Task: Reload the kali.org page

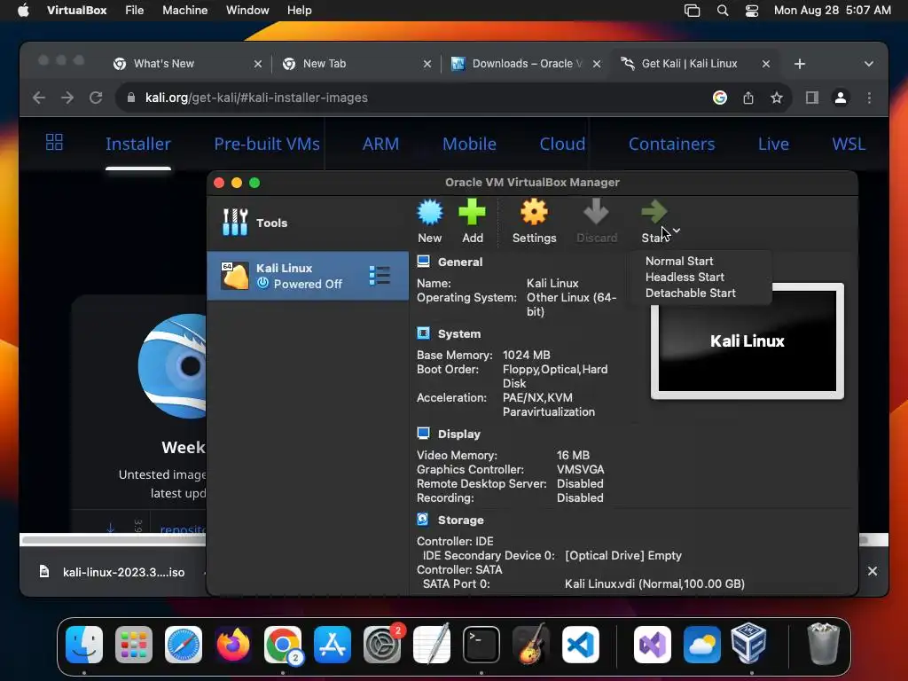Action: 96,98
